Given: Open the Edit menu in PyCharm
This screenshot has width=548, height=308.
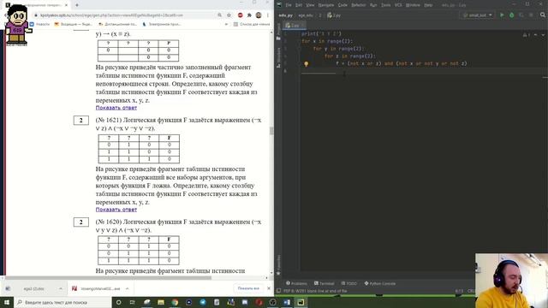Looking at the screenshot, I should coord(299,5).
